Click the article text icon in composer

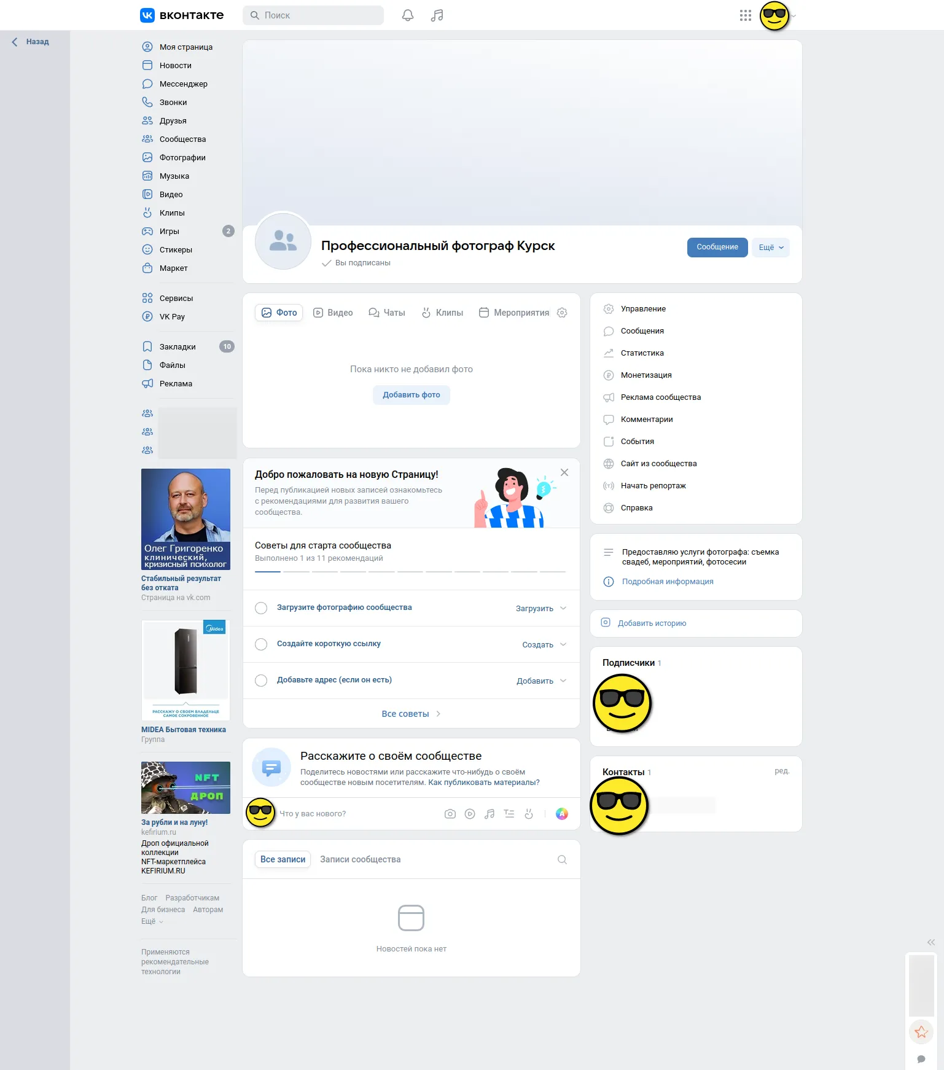509,814
